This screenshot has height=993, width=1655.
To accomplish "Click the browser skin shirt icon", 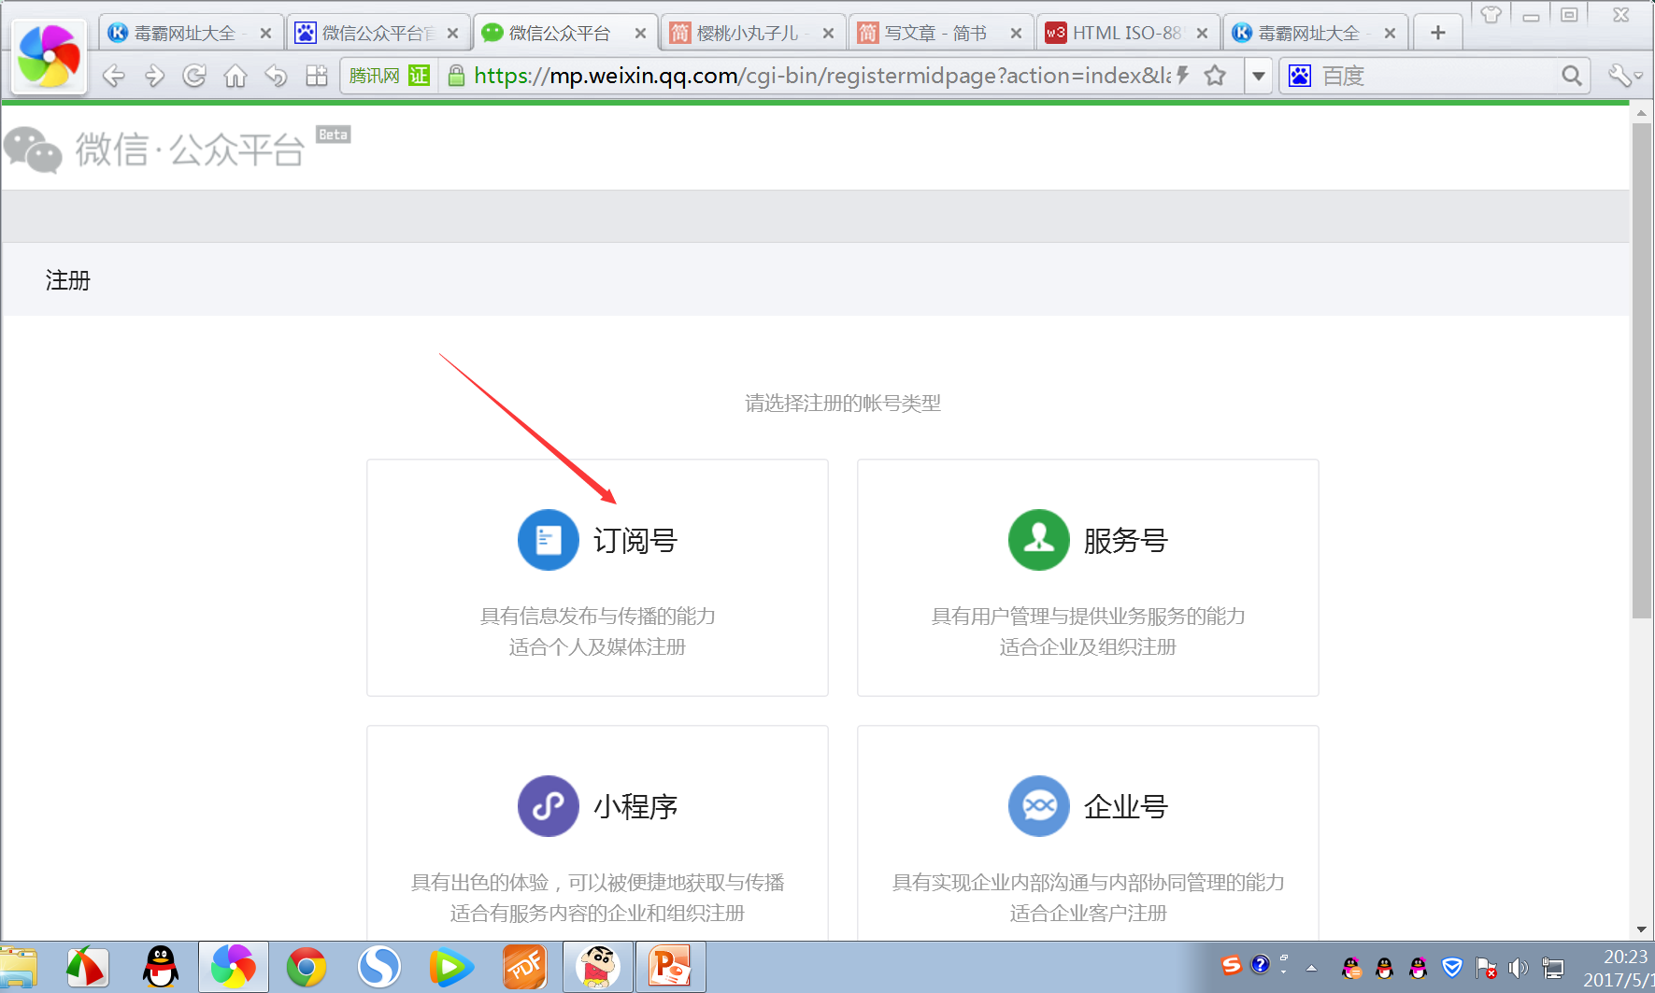I will (x=1491, y=14).
